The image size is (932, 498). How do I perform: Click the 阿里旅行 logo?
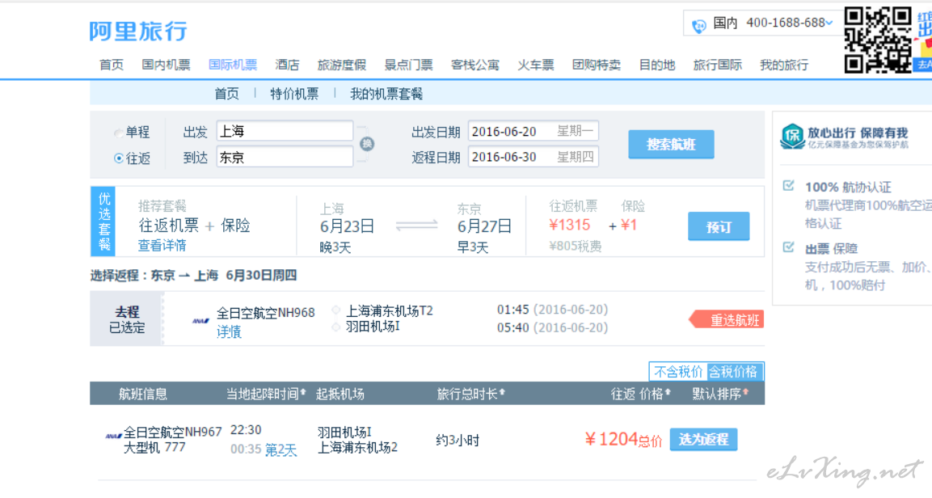(x=138, y=31)
